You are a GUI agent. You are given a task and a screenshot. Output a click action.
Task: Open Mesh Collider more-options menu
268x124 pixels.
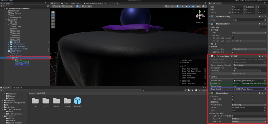click(x=265, y=93)
